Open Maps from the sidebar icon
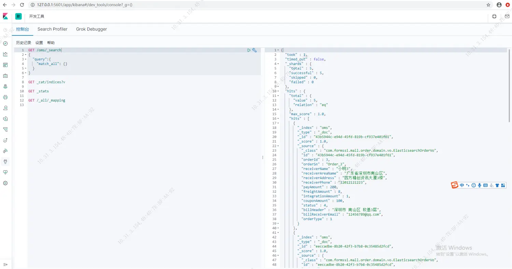This screenshot has height=269, width=512. [x=5, y=86]
